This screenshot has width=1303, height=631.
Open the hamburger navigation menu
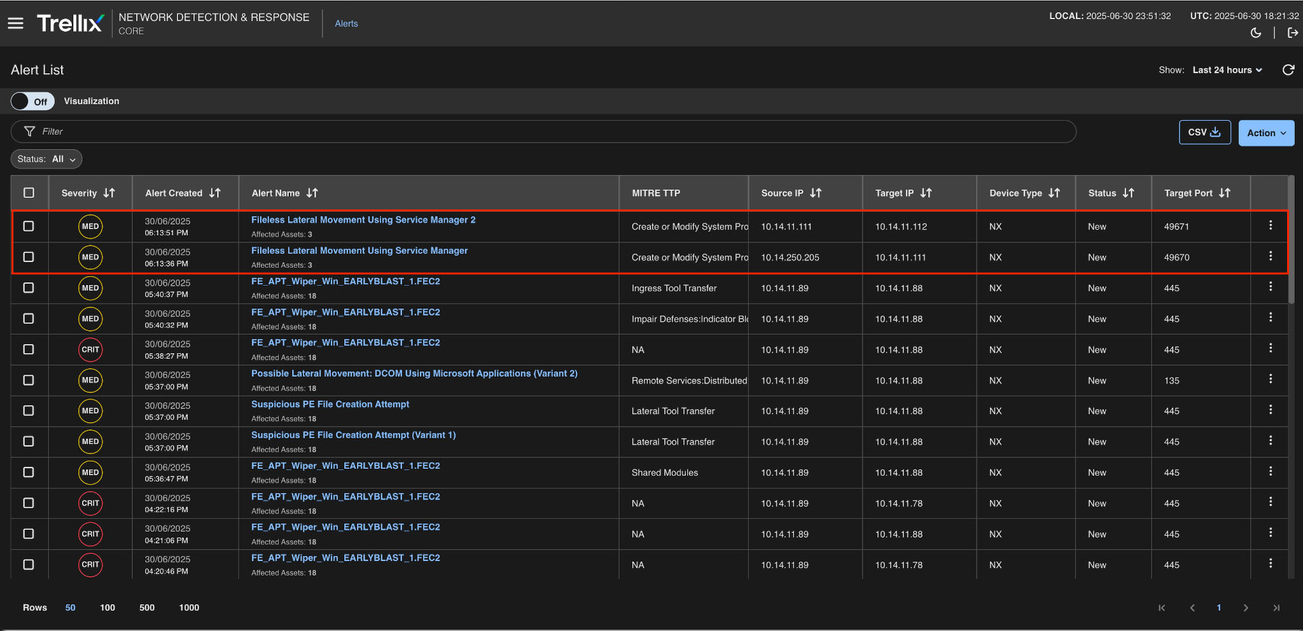(15, 24)
